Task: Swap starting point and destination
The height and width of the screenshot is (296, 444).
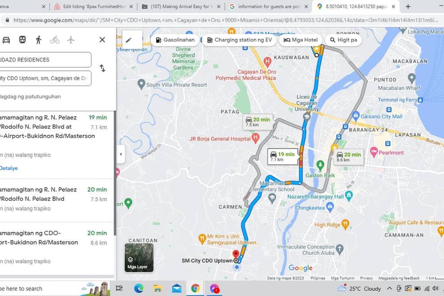Action: click(102, 68)
